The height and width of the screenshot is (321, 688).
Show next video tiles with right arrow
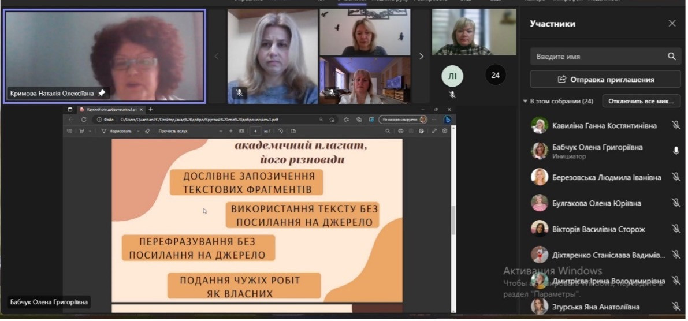pos(421,56)
